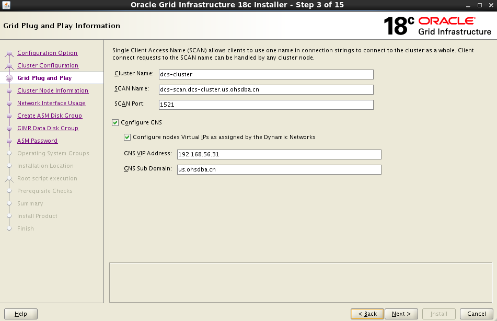Cancel the installation
This screenshot has height=321, width=497.
coord(477,314)
